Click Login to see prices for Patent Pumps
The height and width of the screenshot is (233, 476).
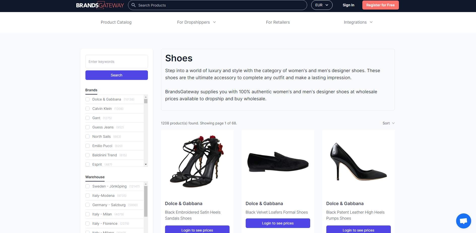(x=359, y=229)
